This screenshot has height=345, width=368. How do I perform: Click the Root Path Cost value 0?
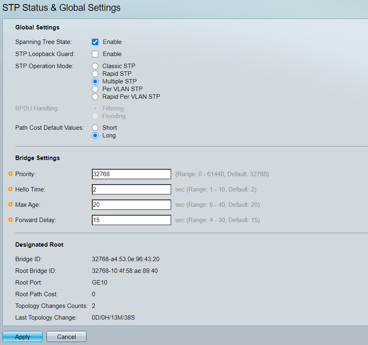[94, 294]
